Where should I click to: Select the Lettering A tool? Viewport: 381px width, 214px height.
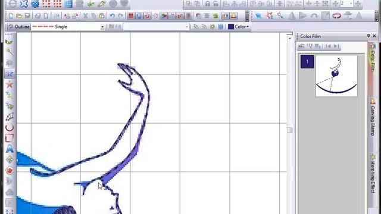(x=10, y=149)
